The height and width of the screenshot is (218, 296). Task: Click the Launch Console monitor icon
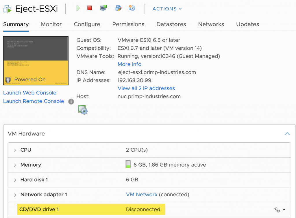point(103,8)
